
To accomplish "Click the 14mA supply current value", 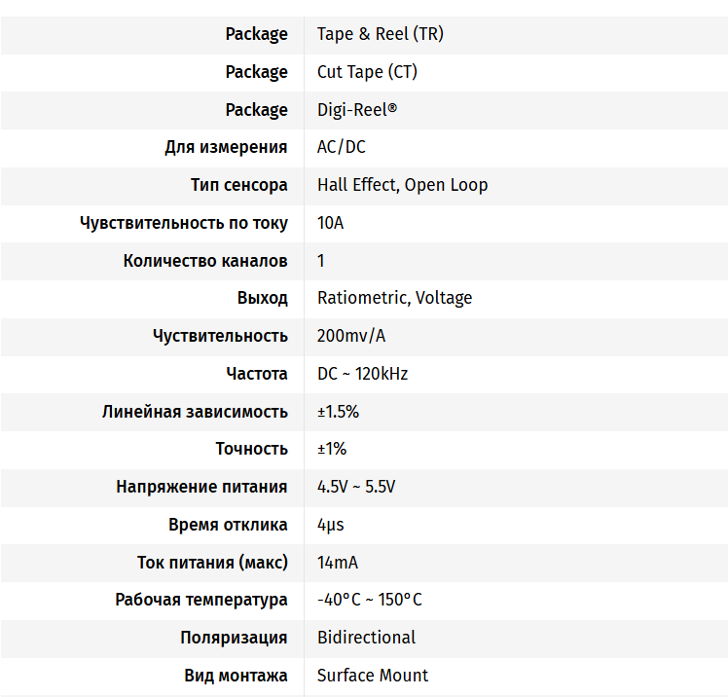I will (x=338, y=563).
